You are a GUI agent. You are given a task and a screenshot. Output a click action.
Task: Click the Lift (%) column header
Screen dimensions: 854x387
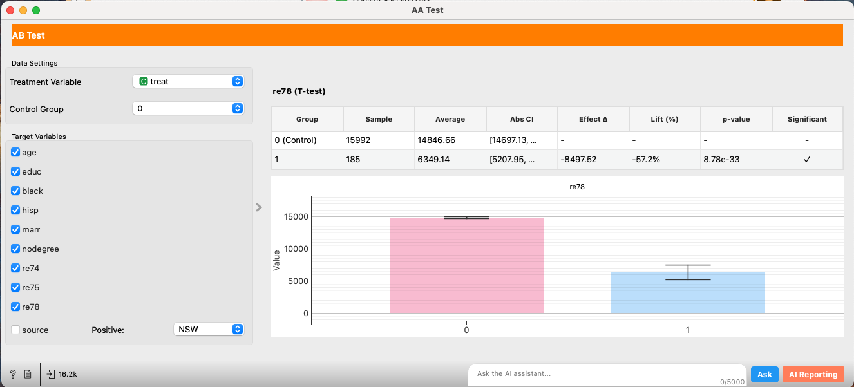[665, 119]
